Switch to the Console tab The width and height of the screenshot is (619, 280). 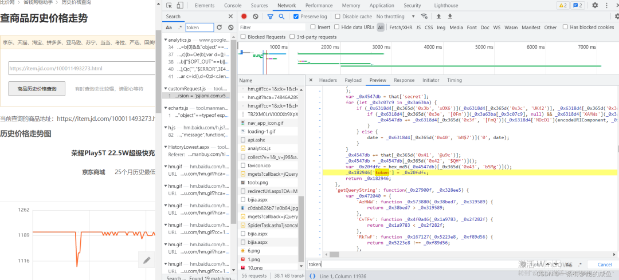232,6
